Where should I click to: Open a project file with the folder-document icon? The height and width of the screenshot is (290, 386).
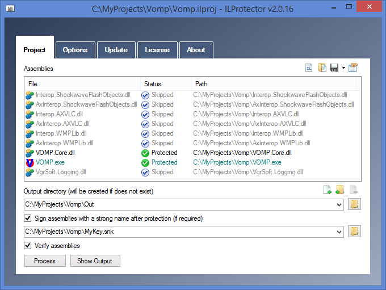coord(322,68)
